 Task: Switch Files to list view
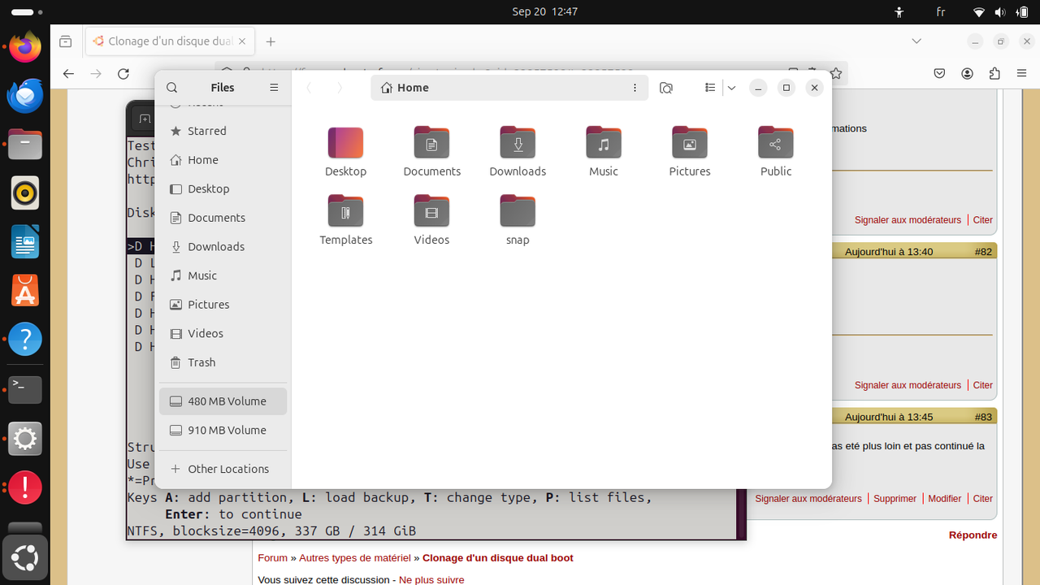tap(709, 87)
